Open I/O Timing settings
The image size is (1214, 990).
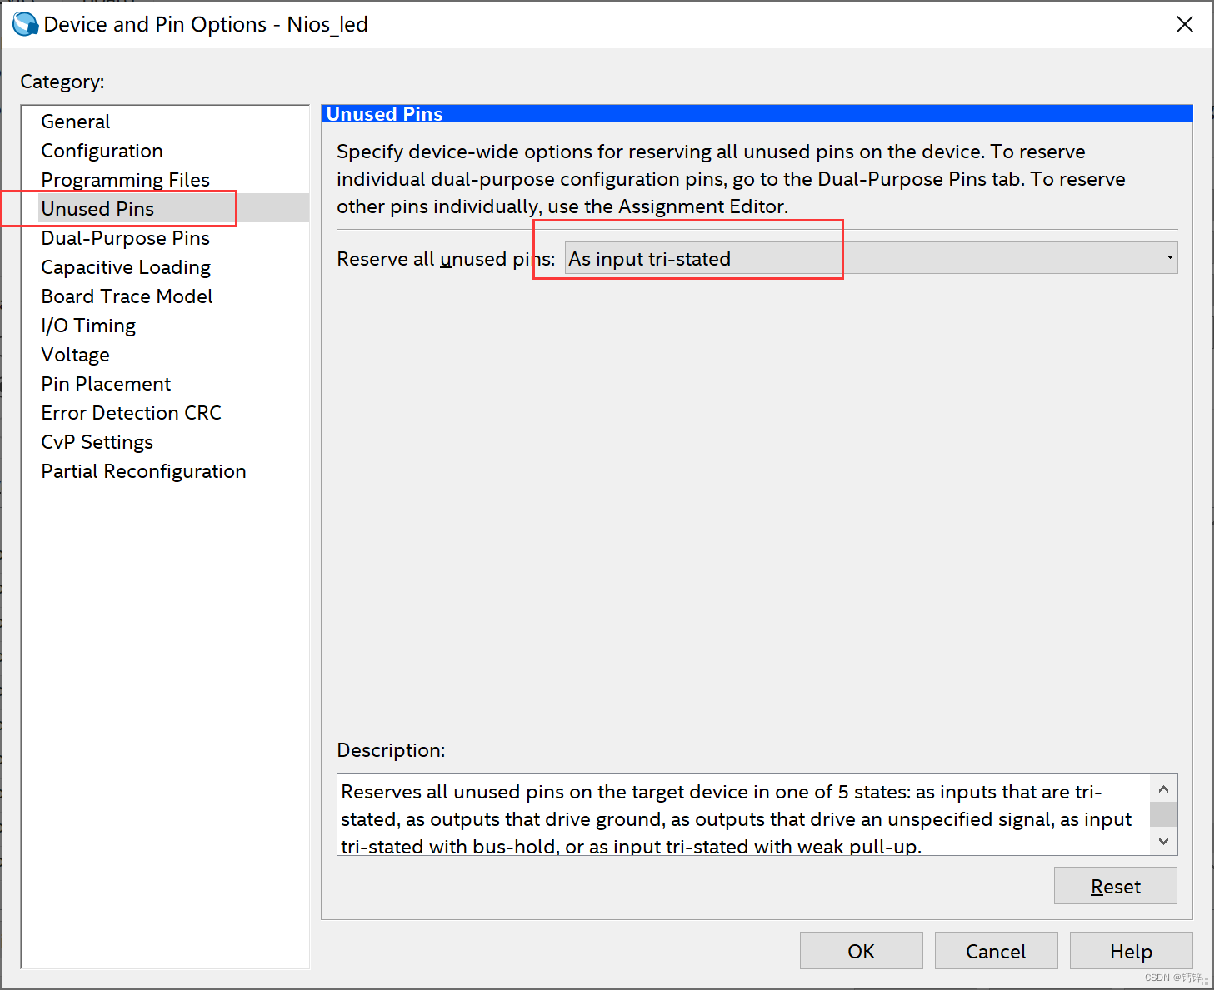(x=88, y=326)
